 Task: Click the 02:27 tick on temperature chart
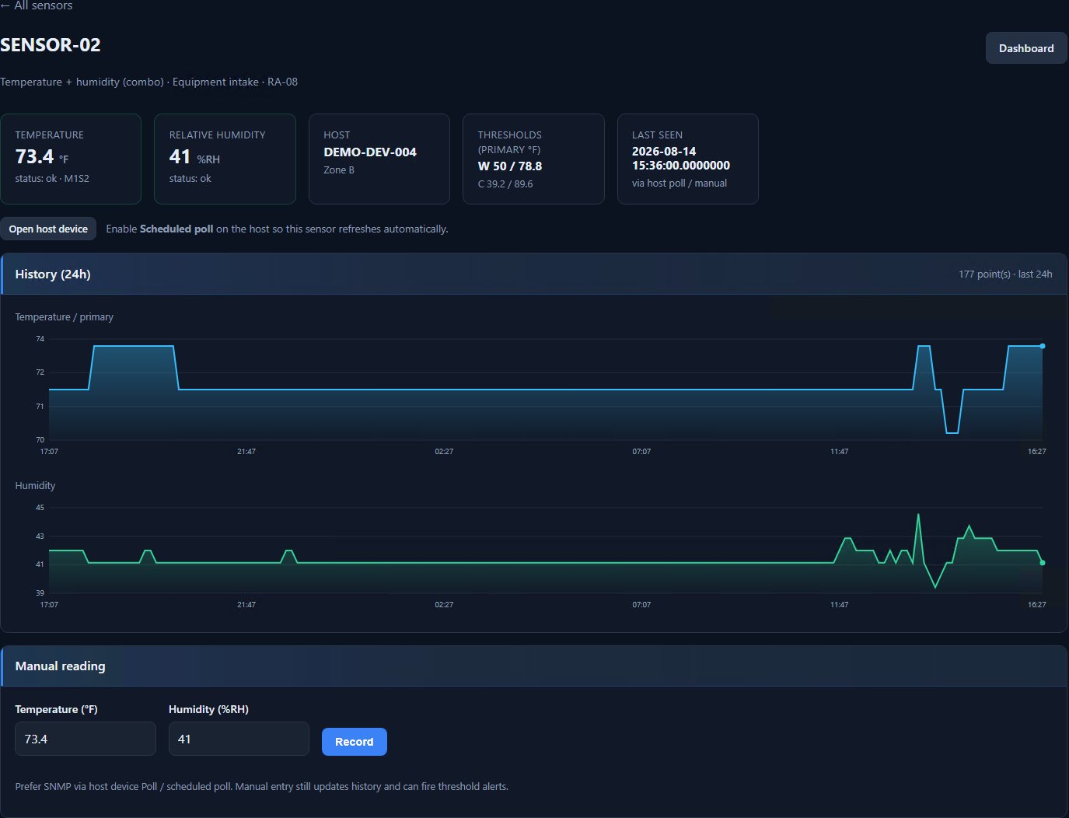(x=444, y=452)
